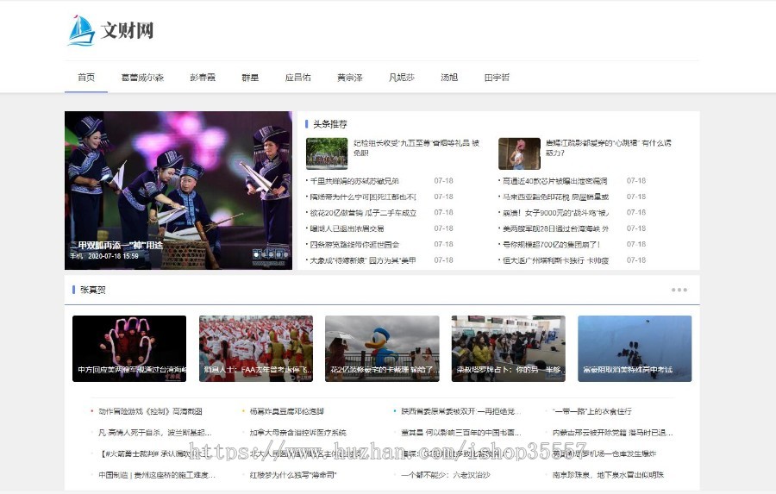
Task: Open the Donald Duck thumbnail about 卡戴珊
Action: [382, 348]
